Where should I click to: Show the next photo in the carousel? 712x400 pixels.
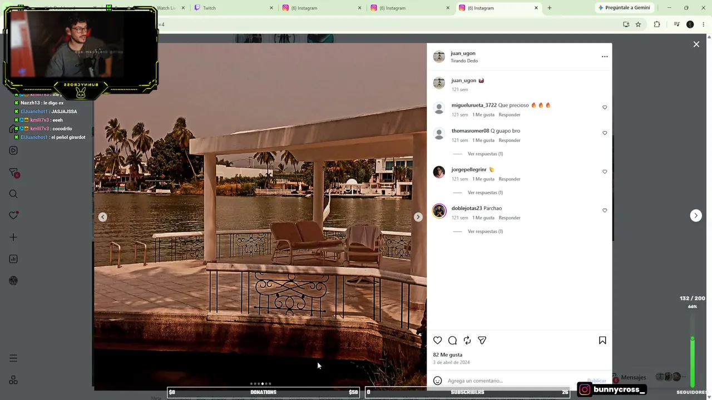click(x=418, y=217)
